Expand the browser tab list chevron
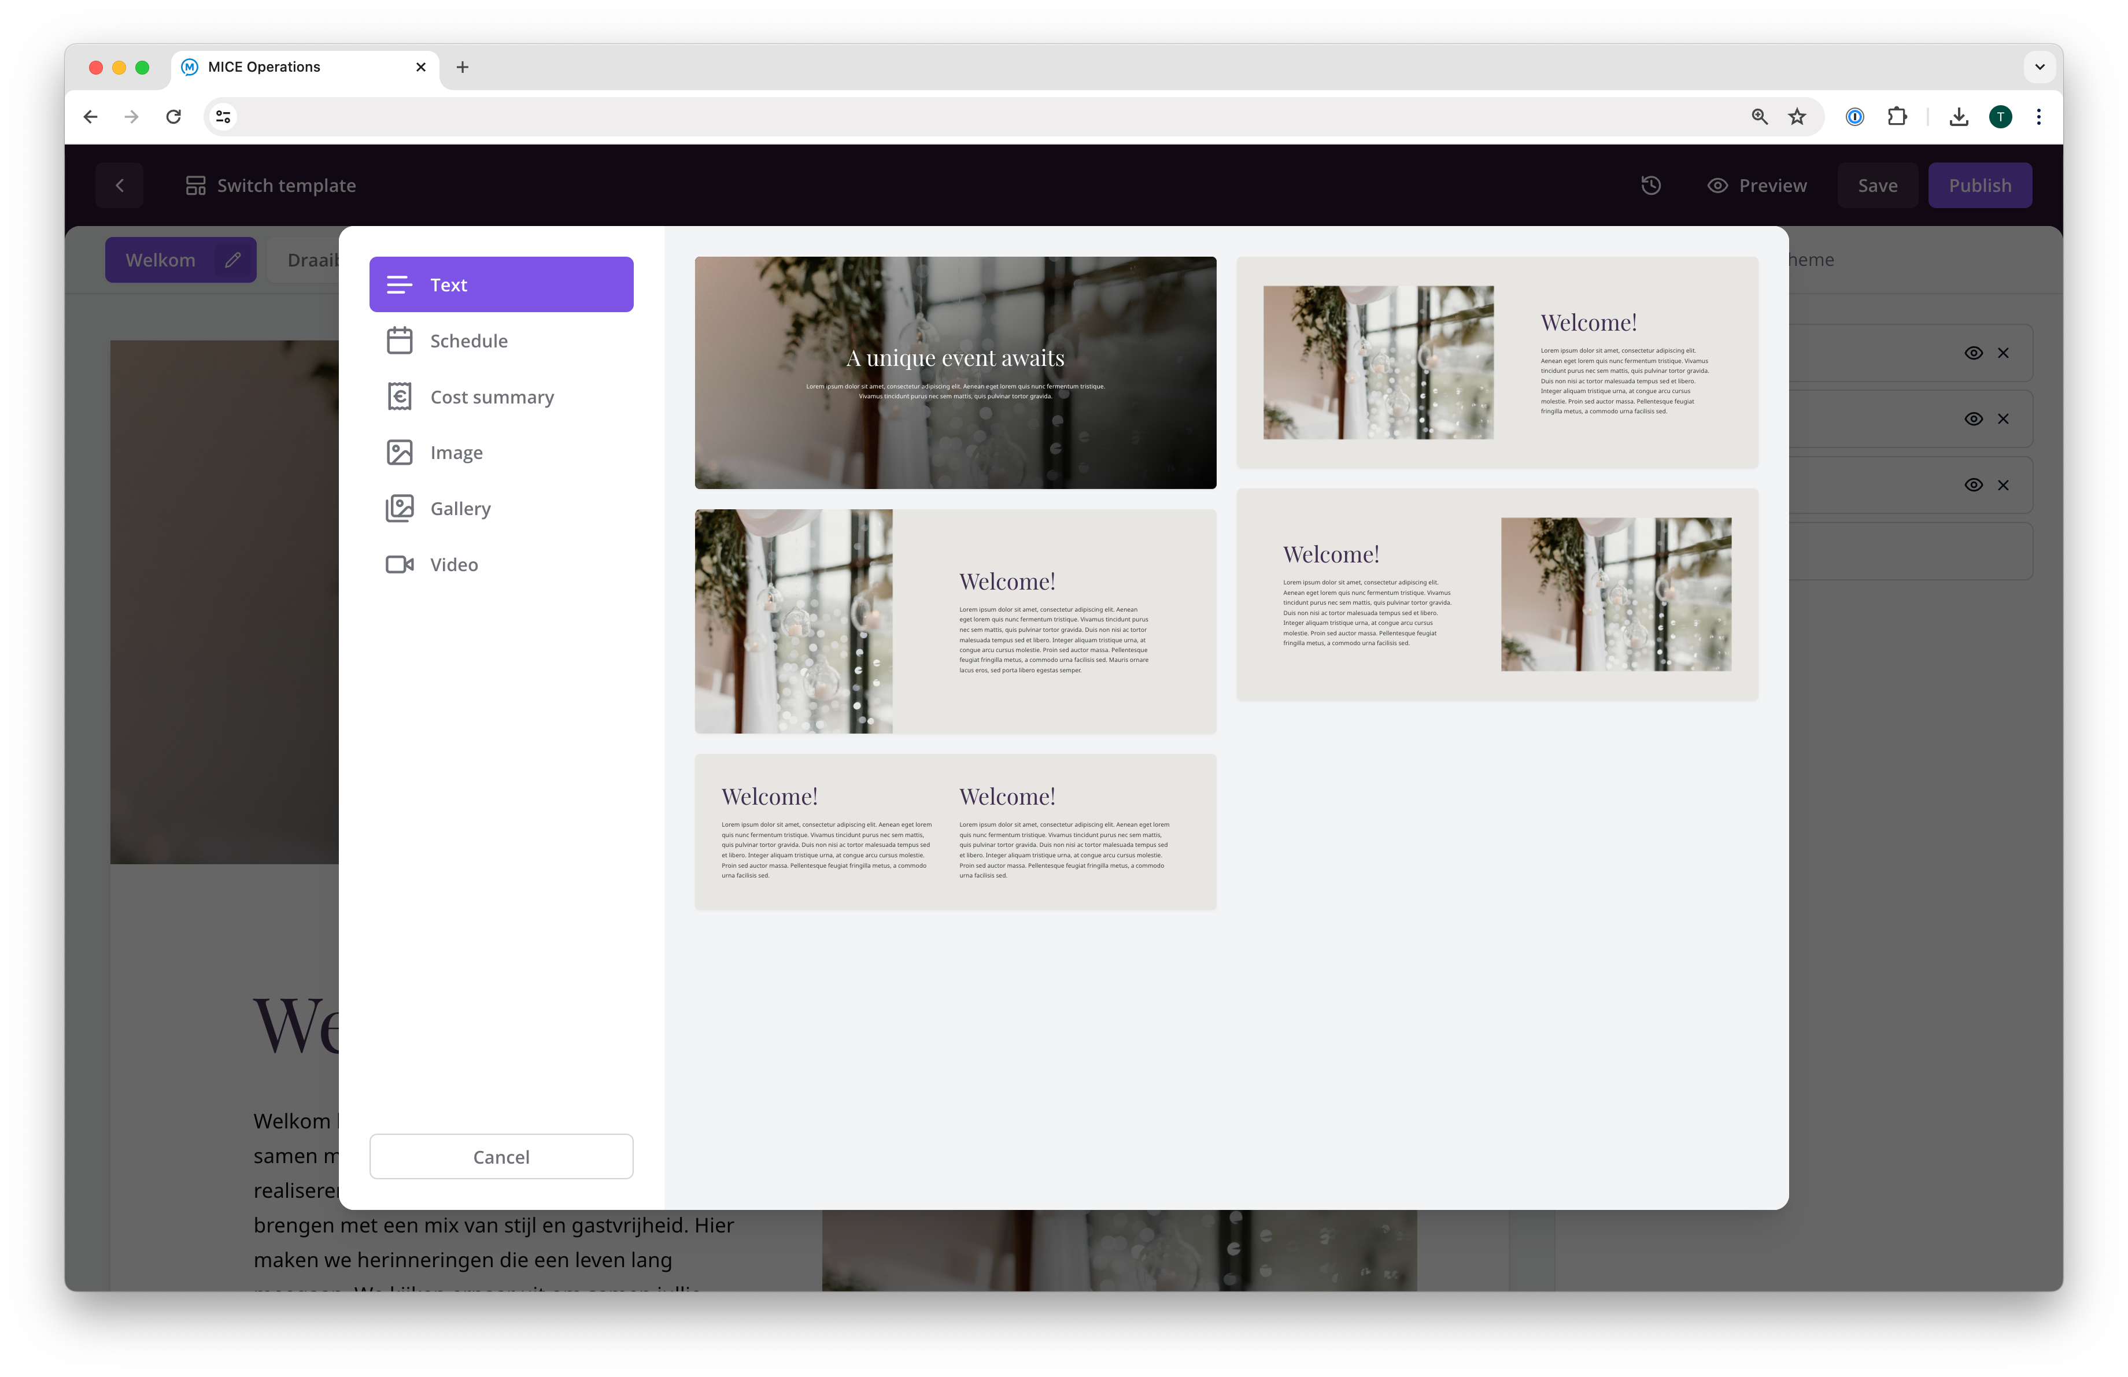Screen dimensions: 2128x1377 (2040, 67)
